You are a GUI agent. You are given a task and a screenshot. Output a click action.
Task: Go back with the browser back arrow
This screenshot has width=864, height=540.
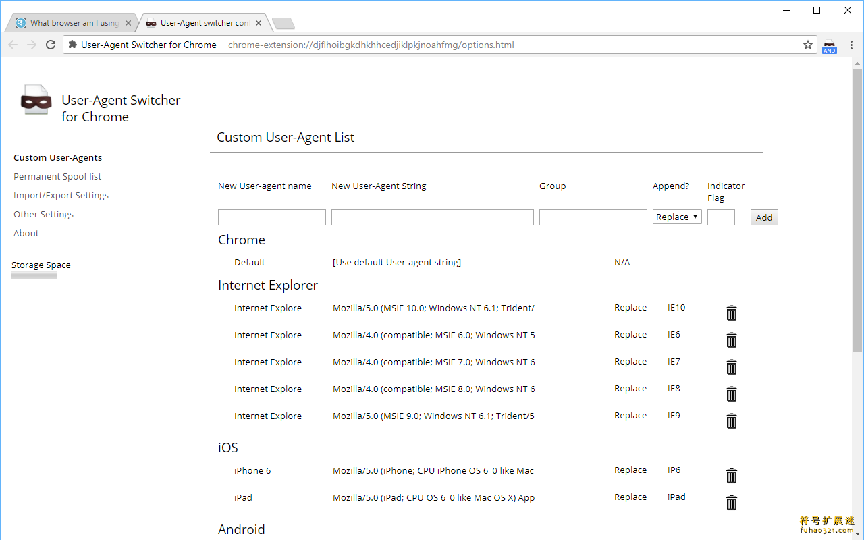[13, 45]
